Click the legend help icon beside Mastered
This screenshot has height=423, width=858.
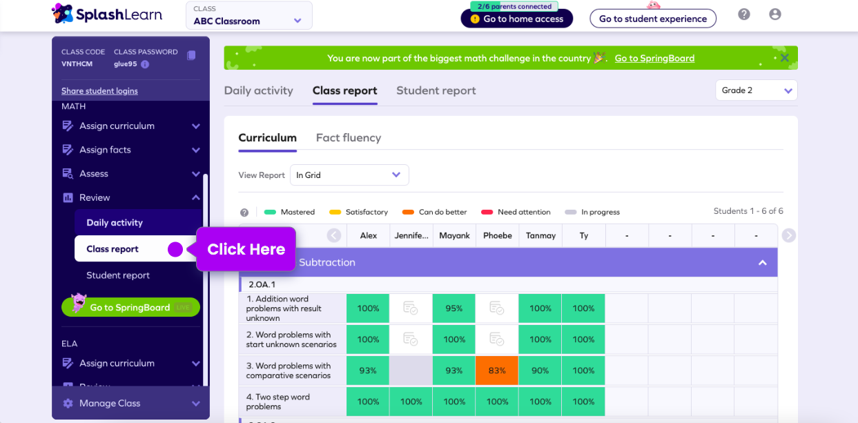click(244, 213)
